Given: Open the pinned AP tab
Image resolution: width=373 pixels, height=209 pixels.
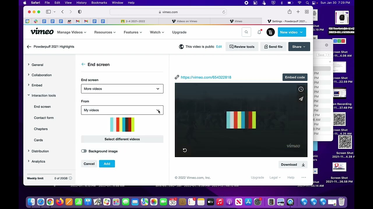Looking at the screenshot, I should 69,21.
